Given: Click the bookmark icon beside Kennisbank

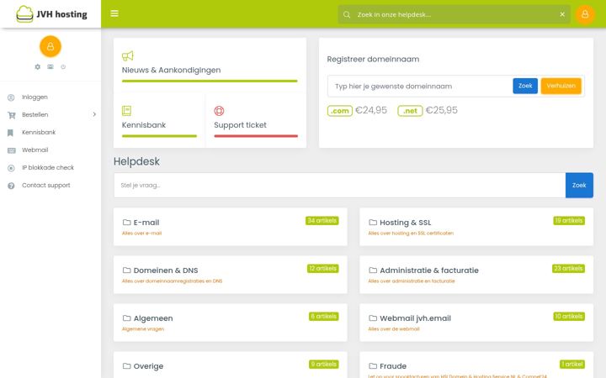Looking at the screenshot, I should pos(10,133).
